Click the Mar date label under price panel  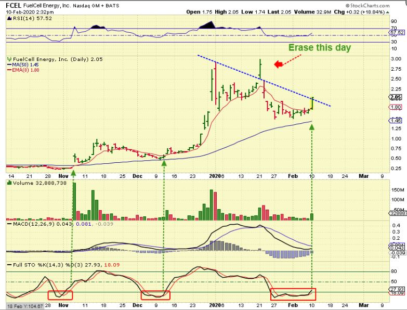click(x=363, y=176)
